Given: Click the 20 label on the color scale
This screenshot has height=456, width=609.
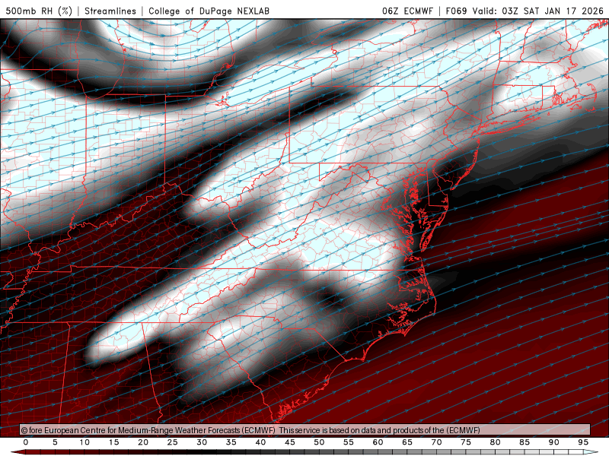Looking at the screenshot, I should pyautogui.click(x=143, y=442).
